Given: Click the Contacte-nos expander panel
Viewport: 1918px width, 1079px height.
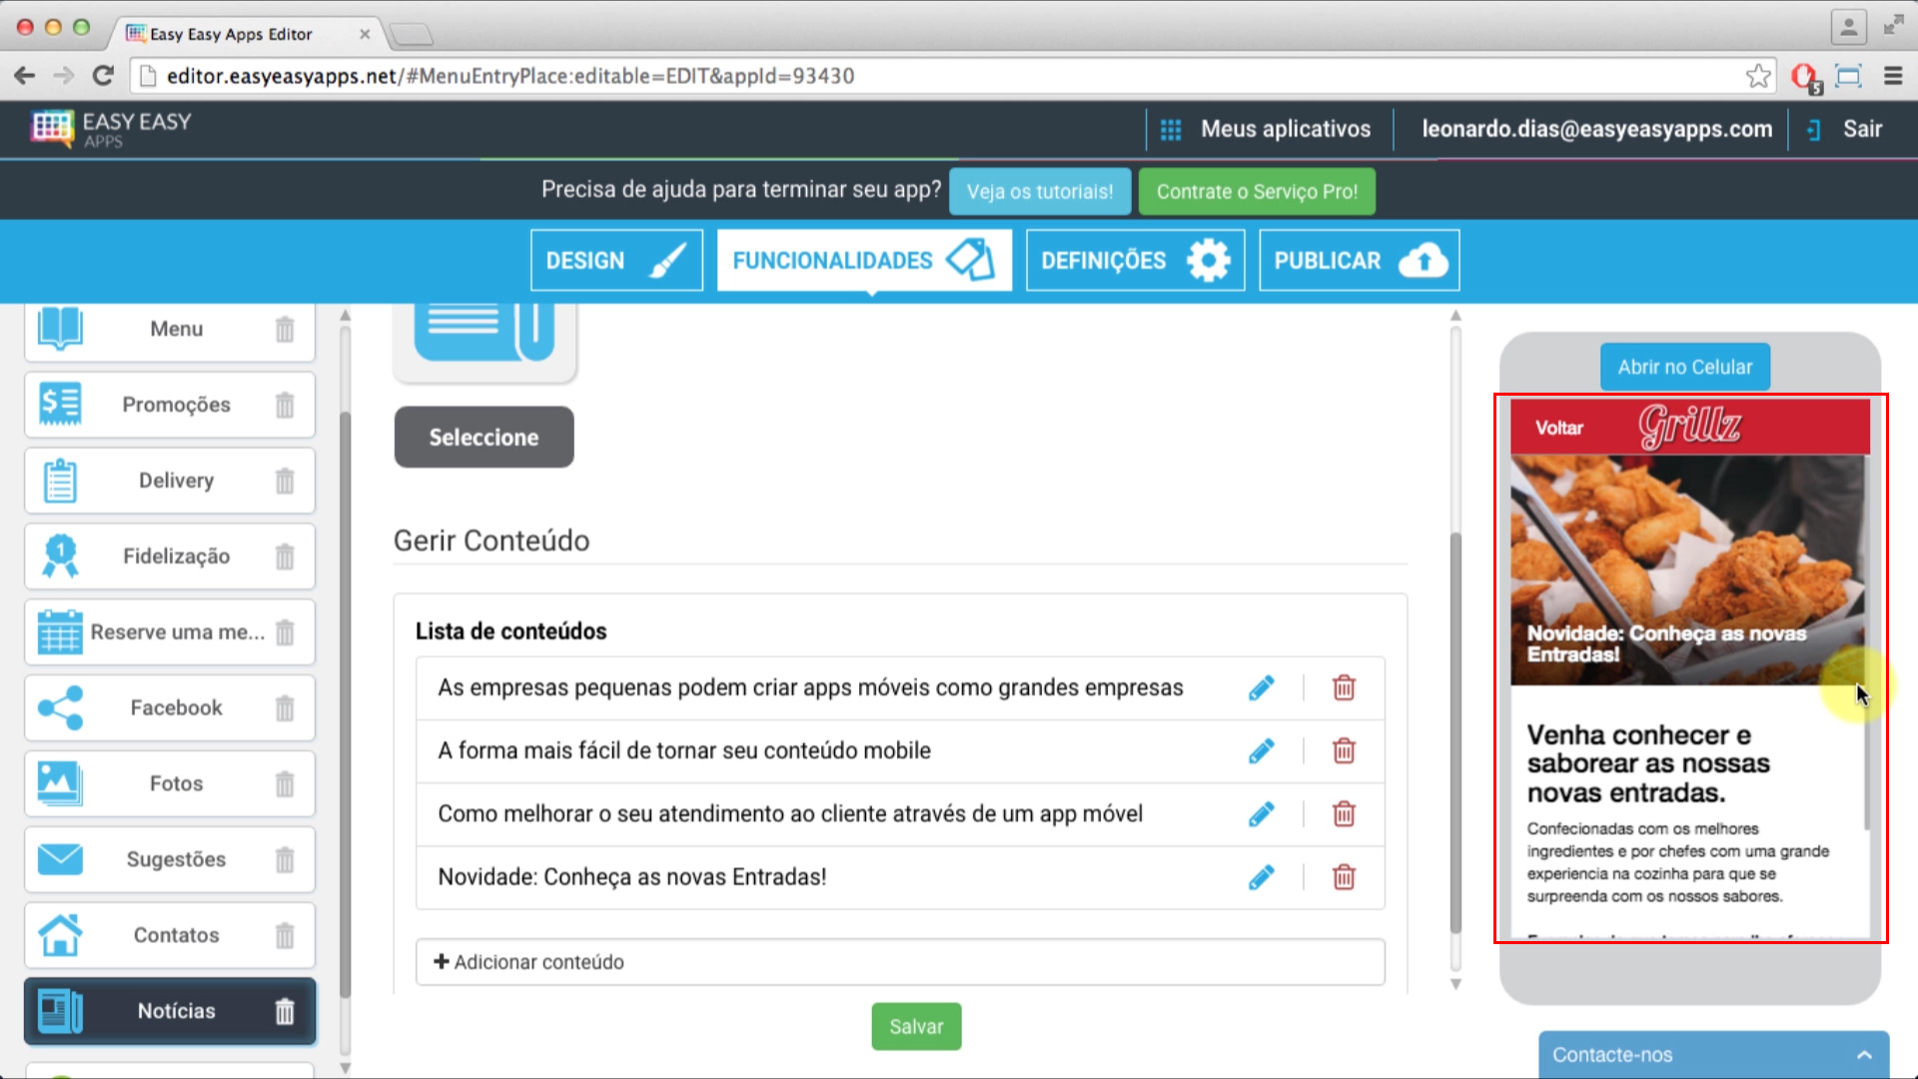Looking at the screenshot, I should tap(1712, 1053).
